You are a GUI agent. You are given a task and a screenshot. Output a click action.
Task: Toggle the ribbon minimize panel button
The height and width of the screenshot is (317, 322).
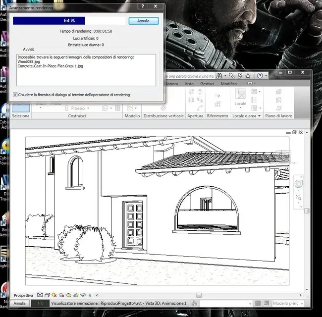coord(250,83)
